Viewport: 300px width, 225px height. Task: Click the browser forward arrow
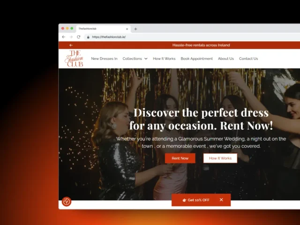point(71,37)
